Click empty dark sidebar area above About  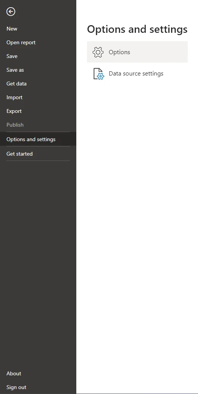[x=38, y=264]
